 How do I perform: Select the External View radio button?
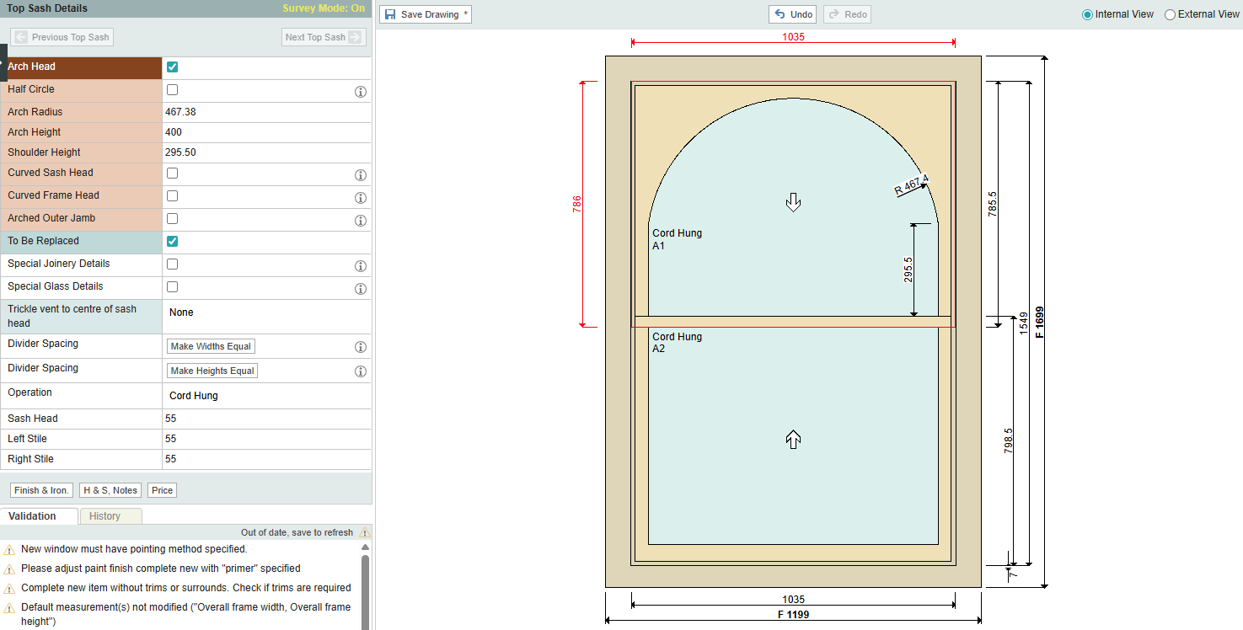1170,14
